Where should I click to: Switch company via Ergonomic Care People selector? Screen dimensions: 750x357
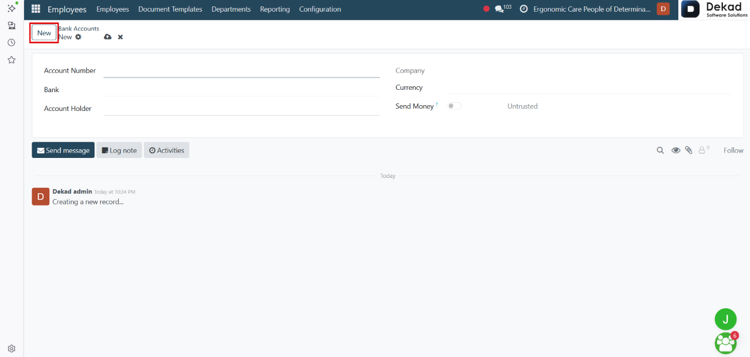pos(592,9)
